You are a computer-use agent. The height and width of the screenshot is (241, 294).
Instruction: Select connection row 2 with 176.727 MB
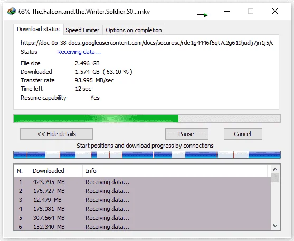[143, 191]
